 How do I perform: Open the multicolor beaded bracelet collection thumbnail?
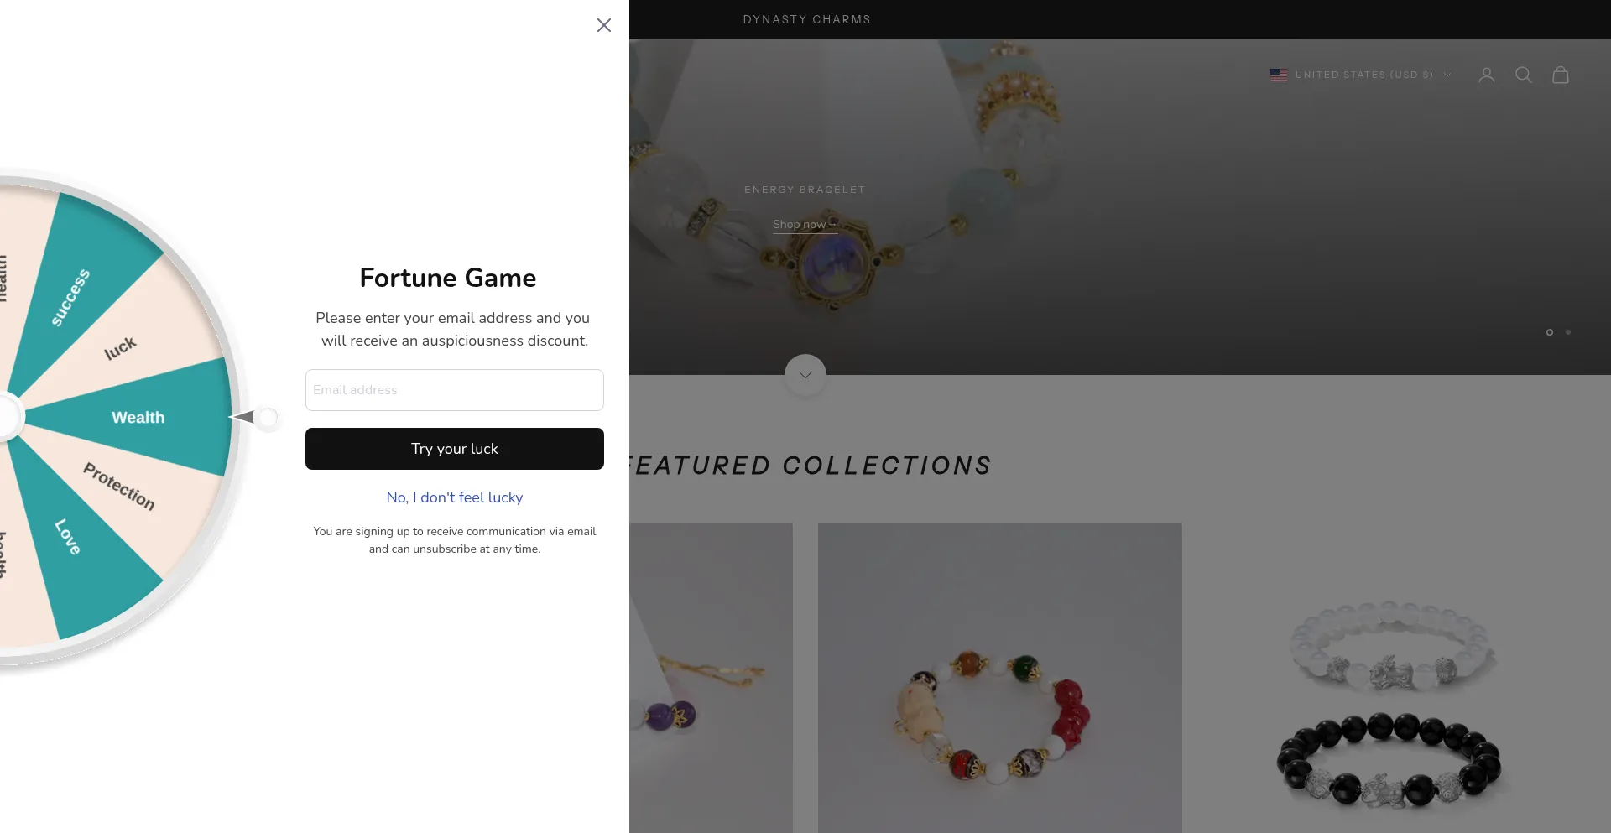point(999,678)
